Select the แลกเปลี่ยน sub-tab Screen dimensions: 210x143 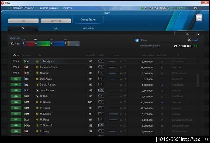88,28
